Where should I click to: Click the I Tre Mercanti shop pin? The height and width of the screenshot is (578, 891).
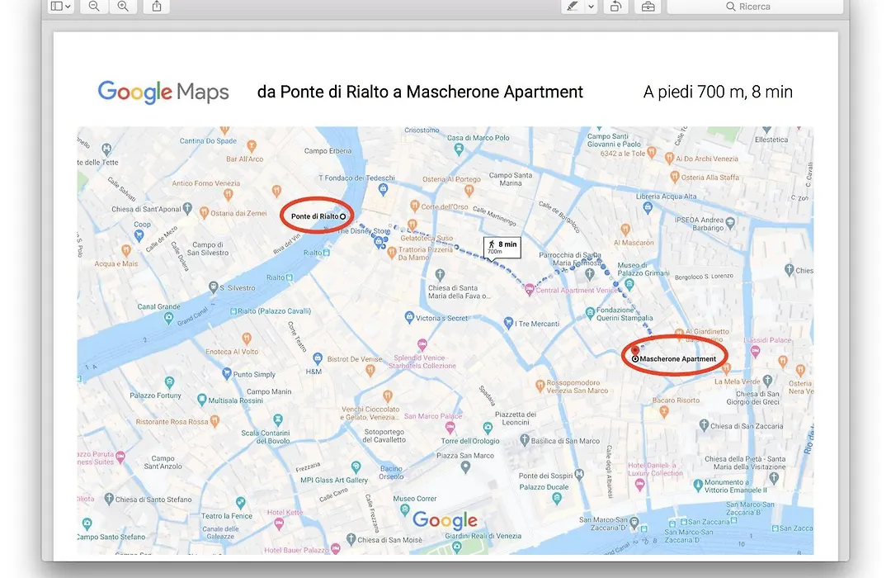click(x=508, y=323)
